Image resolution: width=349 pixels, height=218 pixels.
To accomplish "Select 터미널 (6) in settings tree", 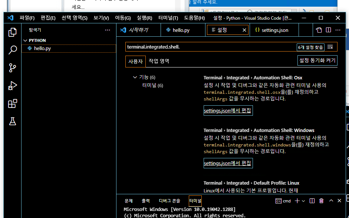I will click(153, 85).
